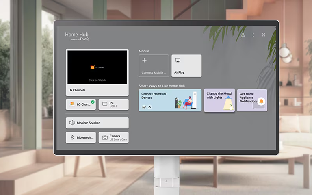Click the plus icon in Connect Mobile
Screen dimensions: 312x195
click(145, 60)
